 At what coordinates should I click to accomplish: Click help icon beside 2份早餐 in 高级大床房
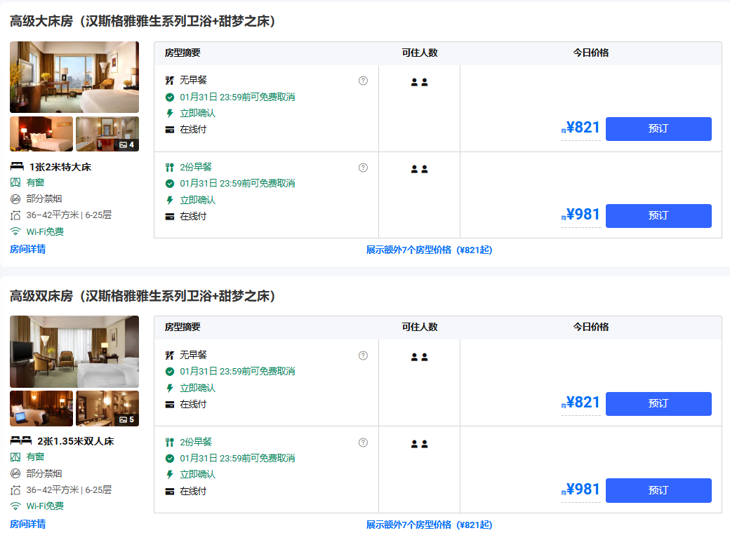[x=363, y=168]
